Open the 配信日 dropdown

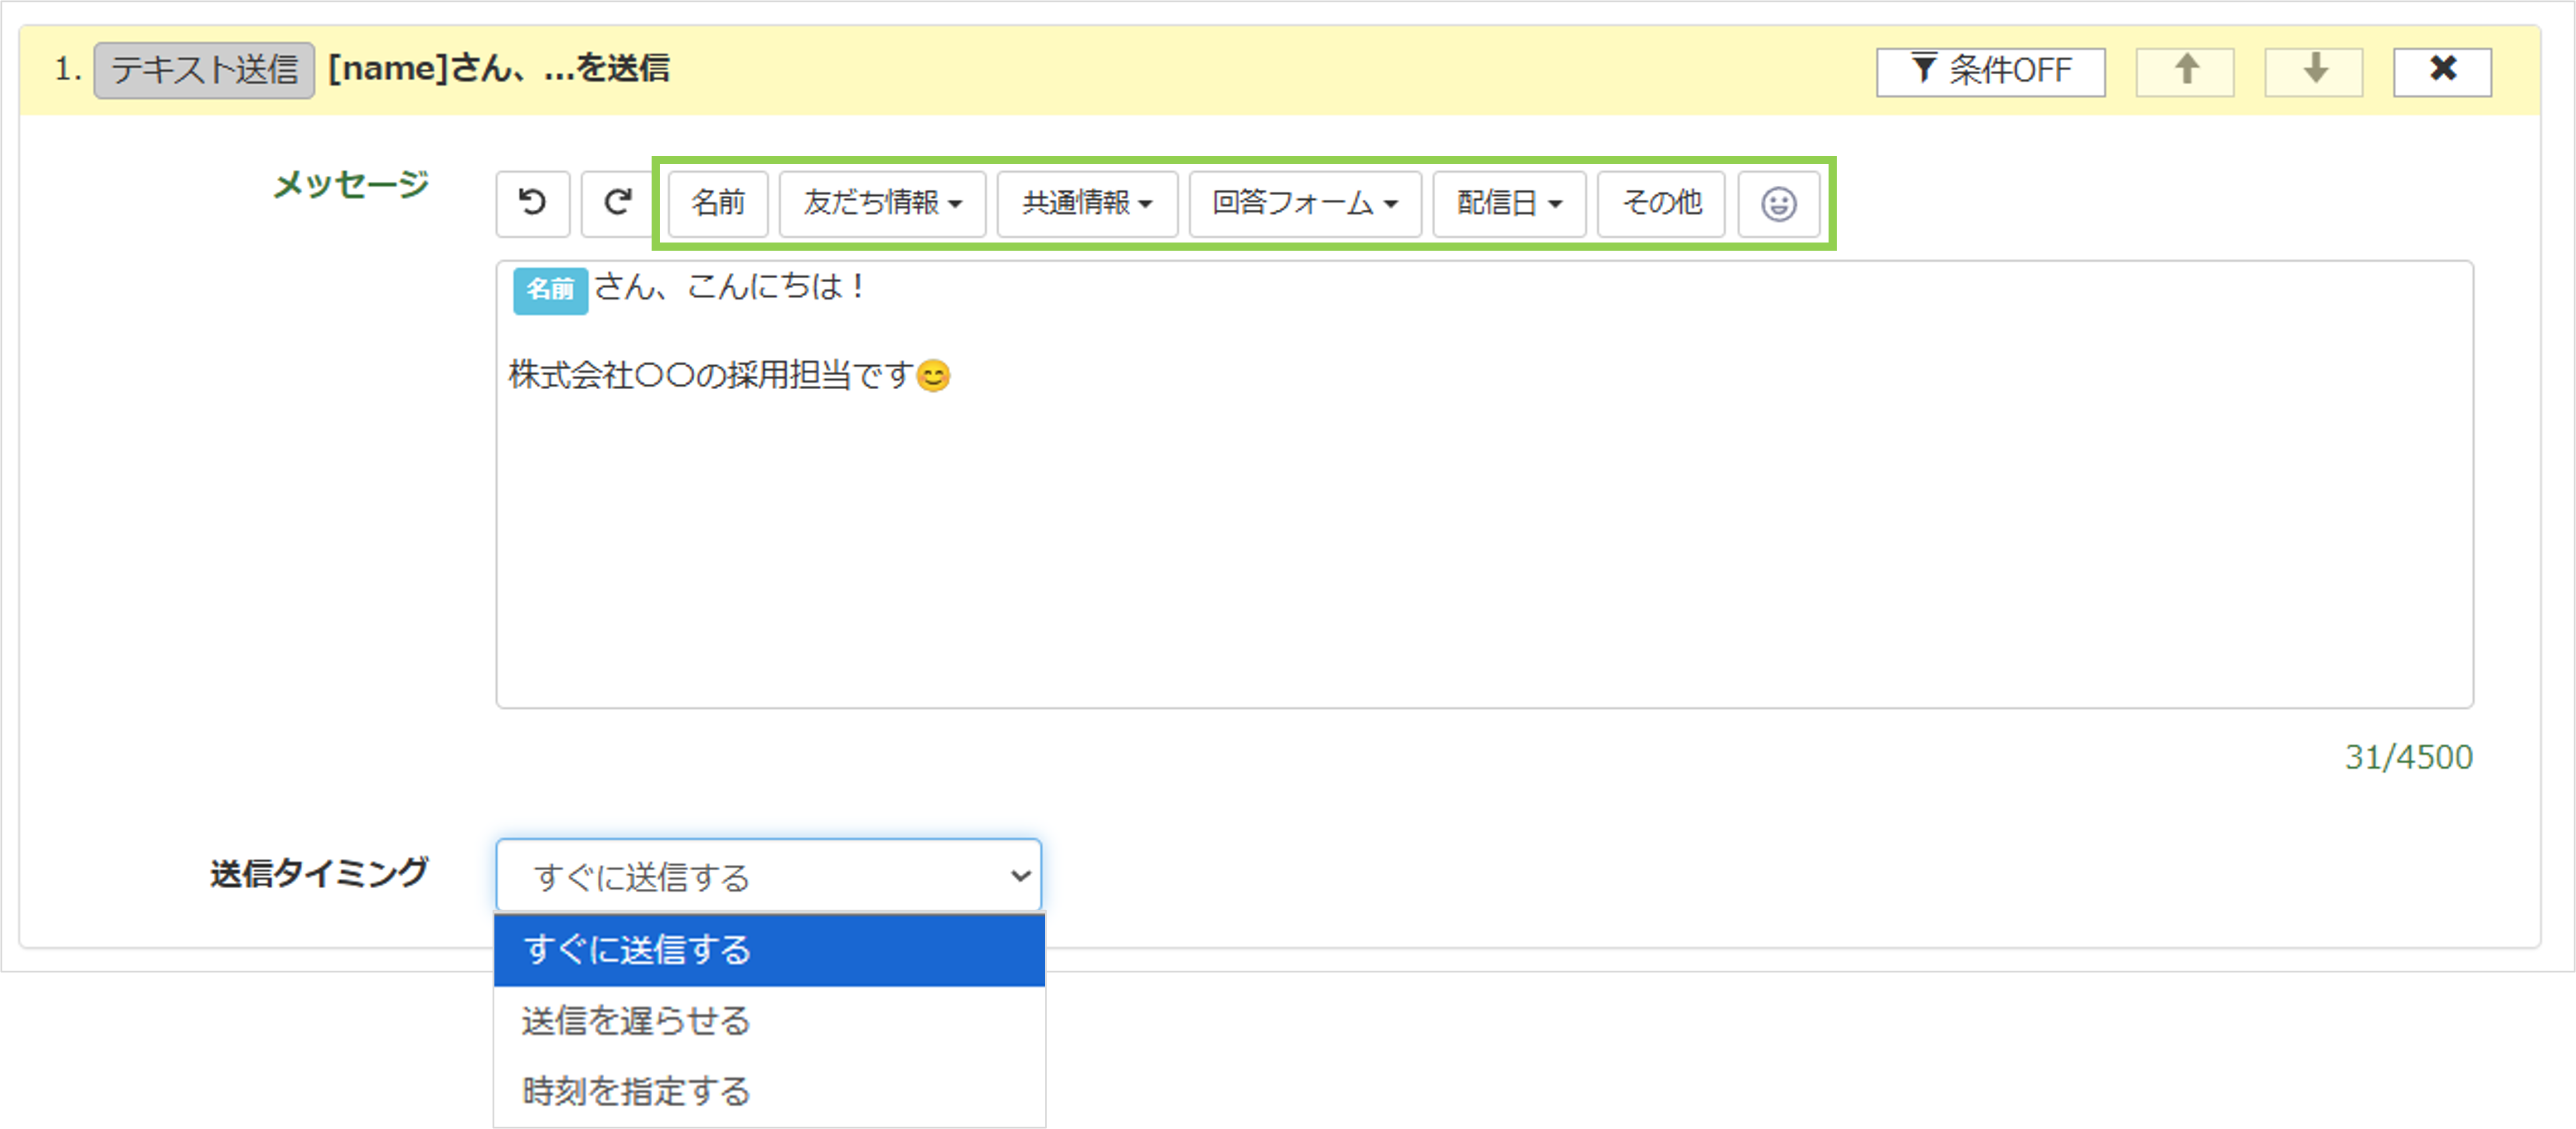(x=1509, y=203)
